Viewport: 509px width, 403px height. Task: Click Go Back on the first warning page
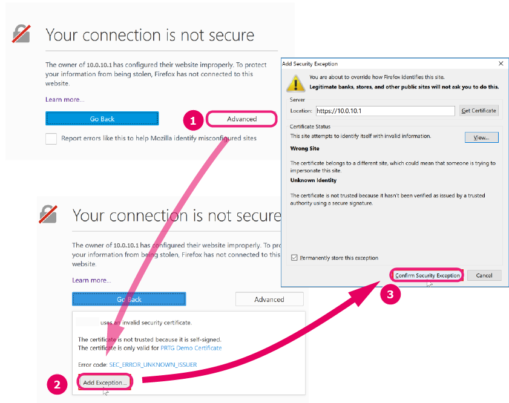pyautogui.click(x=102, y=118)
